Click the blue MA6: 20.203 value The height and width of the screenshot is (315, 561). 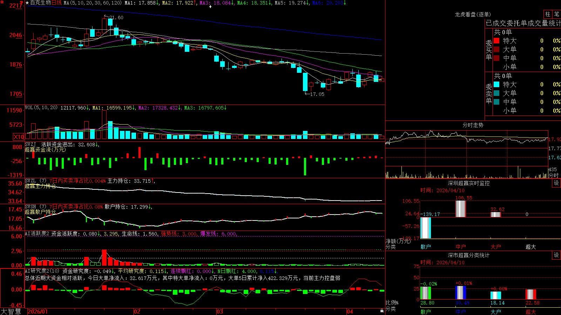[x=329, y=3]
